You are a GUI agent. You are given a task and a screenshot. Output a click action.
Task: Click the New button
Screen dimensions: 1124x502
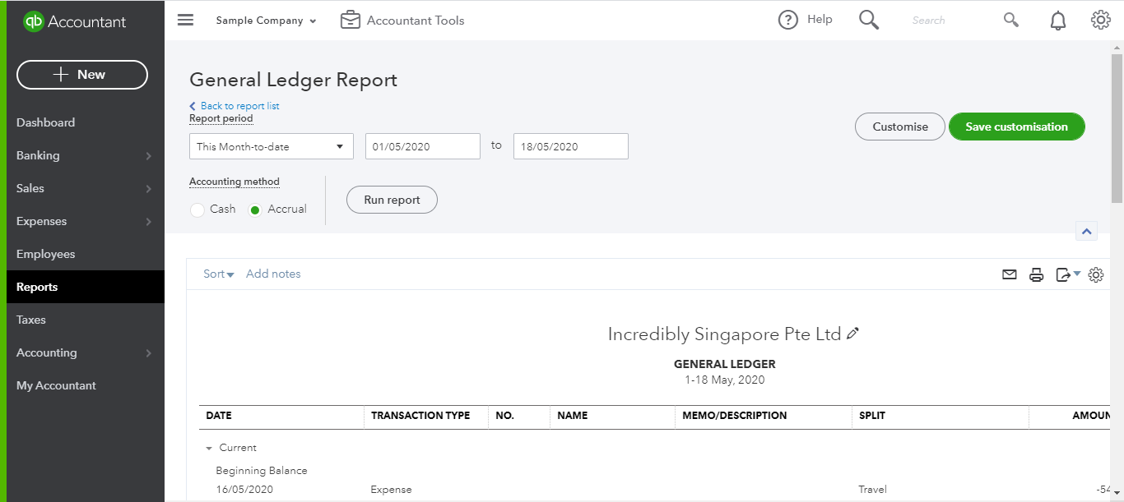coord(82,74)
